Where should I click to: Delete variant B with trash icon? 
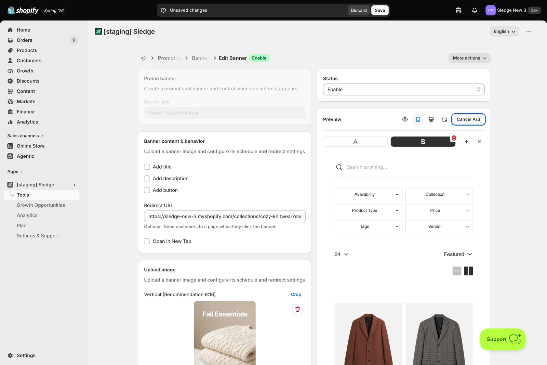(454, 138)
